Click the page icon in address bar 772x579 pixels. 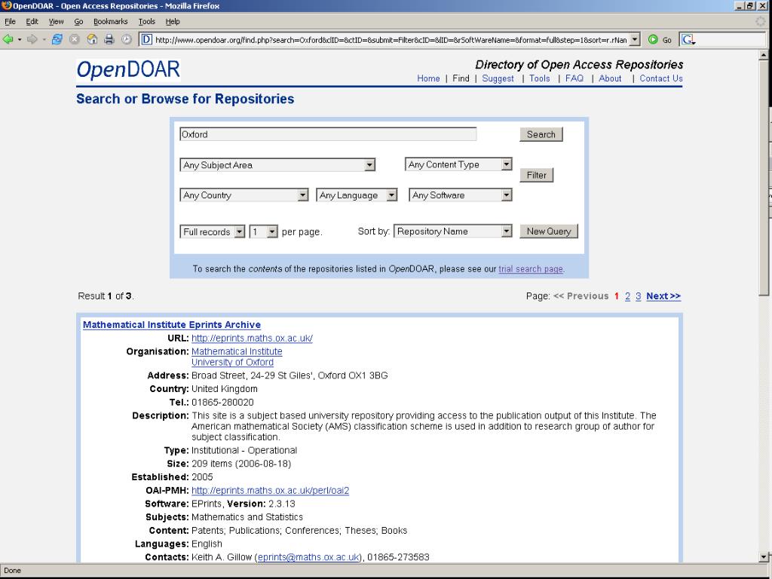tap(147, 39)
